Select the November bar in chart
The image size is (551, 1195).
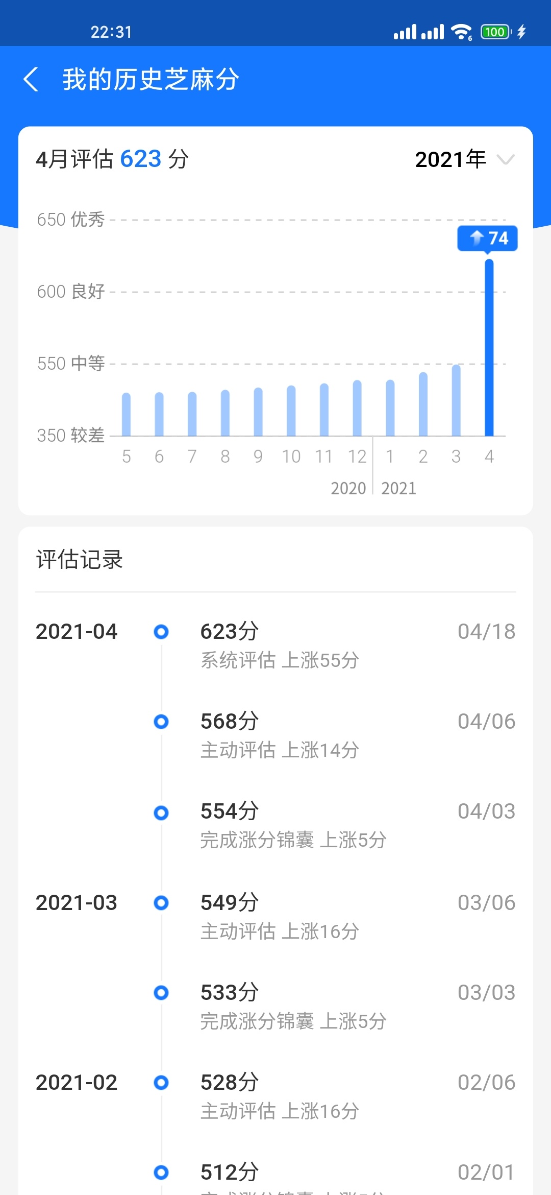click(x=324, y=410)
